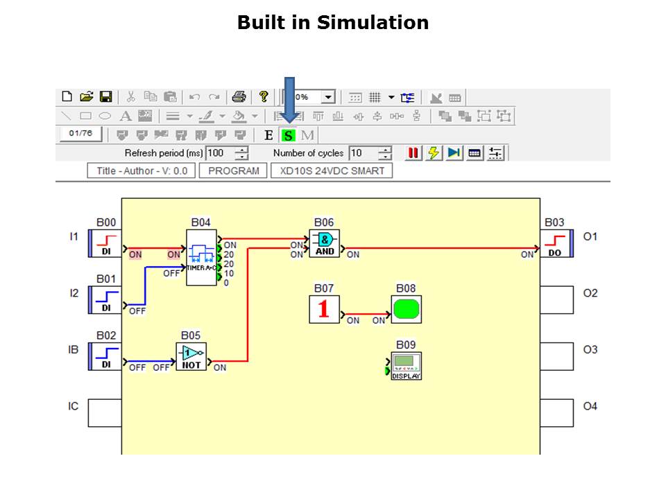Open the zoom percentage dropdown
Viewport: 666px width, 499px height.
pos(328,97)
